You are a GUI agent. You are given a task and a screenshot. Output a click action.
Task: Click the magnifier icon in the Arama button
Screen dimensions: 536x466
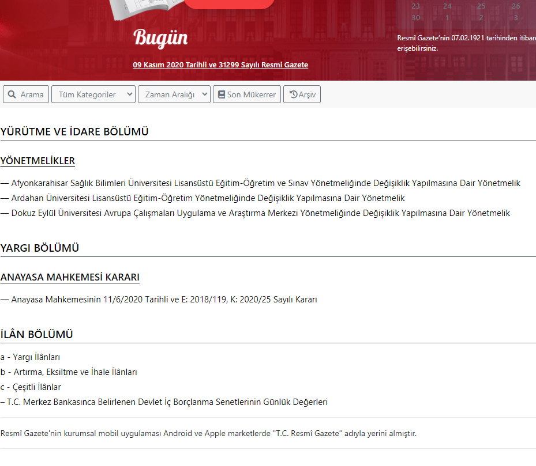click(x=10, y=94)
